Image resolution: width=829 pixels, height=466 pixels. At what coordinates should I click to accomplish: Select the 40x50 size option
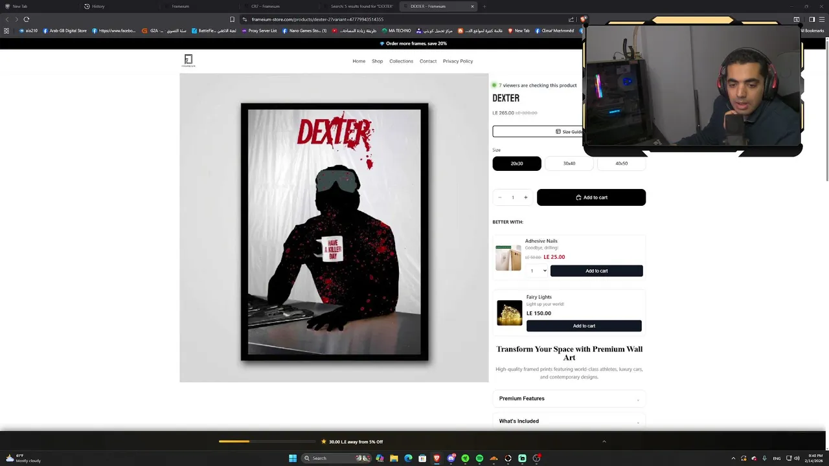tap(622, 164)
